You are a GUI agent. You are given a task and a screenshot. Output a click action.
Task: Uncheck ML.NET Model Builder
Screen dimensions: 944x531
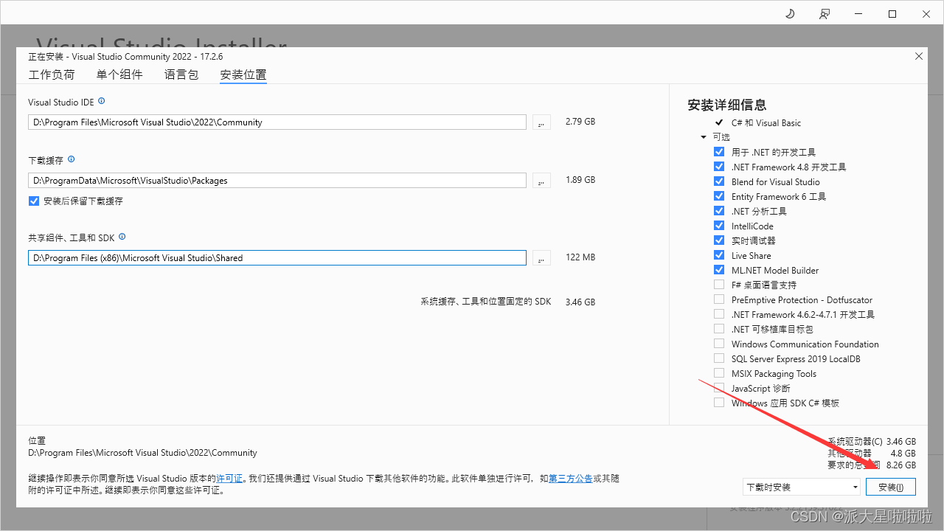719,270
